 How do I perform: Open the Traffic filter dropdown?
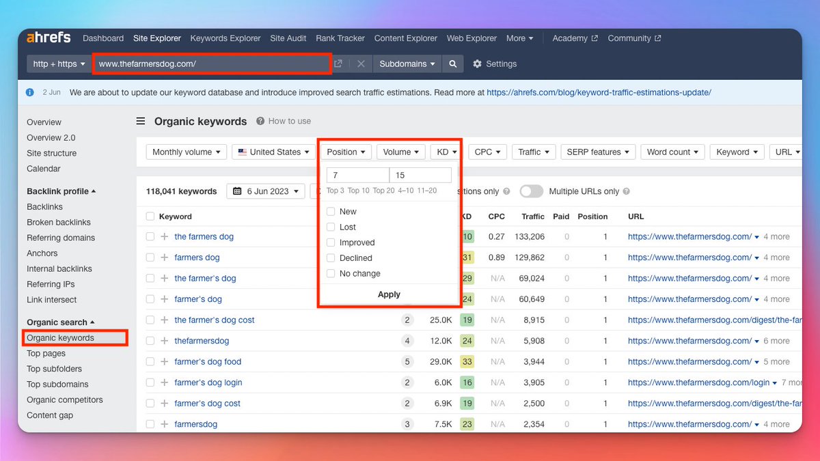tap(533, 152)
